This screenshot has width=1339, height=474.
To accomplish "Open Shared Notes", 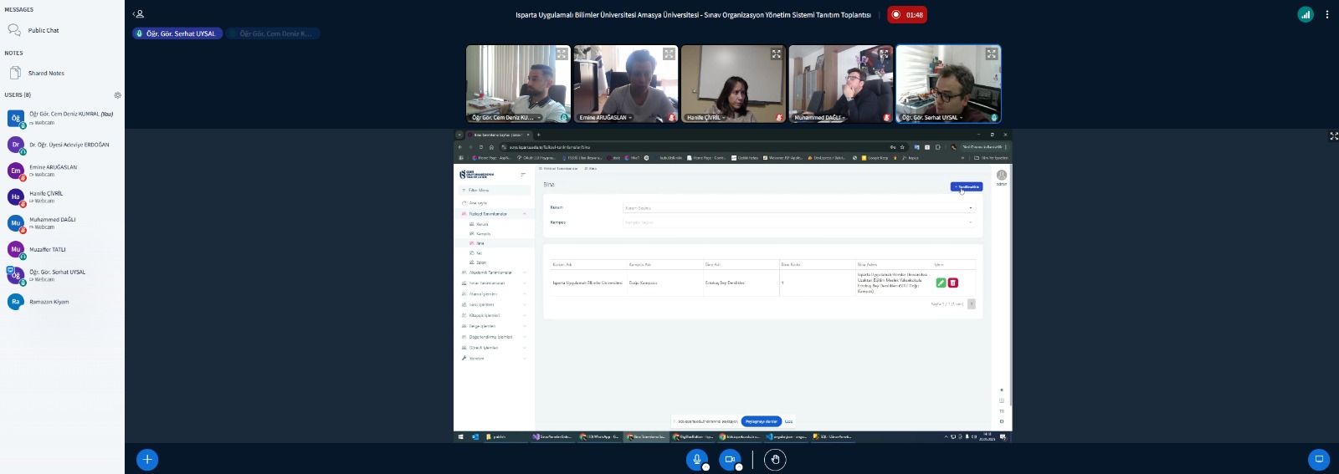I will point(62,73).
